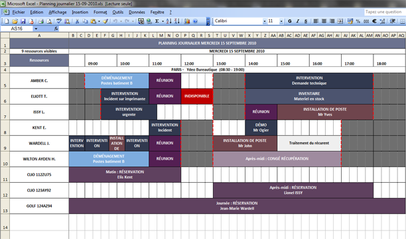
Task: Sort descending Z to A
Action: tap(177, 21)
